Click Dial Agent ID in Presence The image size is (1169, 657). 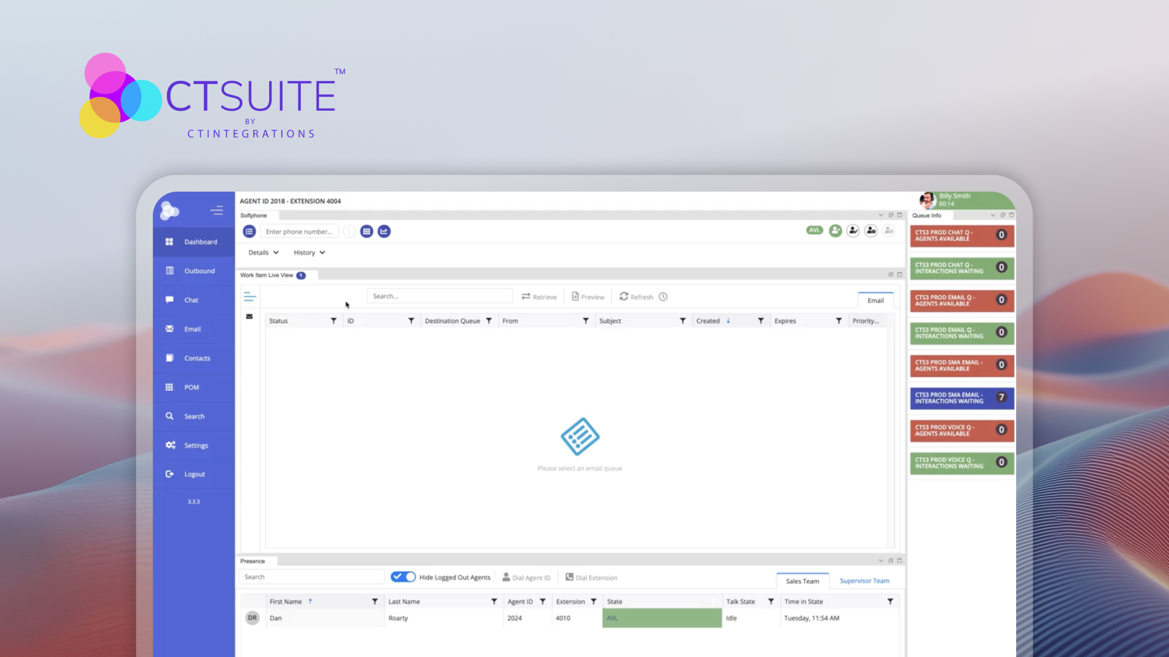526,577
